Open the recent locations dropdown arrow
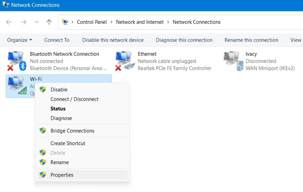Screen dimensions: 303x192 tap(37, 22)
